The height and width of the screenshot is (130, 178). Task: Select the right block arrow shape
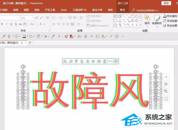[x=132, y=21]
